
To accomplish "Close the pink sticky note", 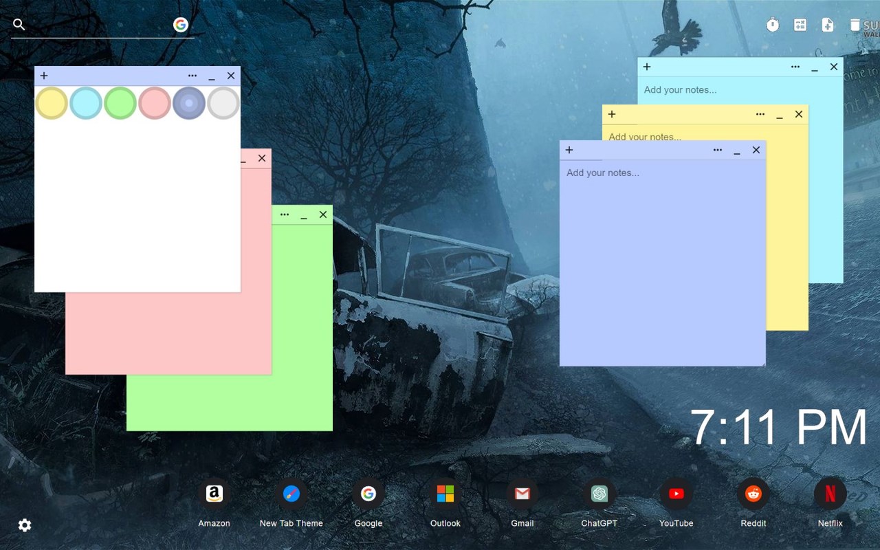I will point(262,158).
